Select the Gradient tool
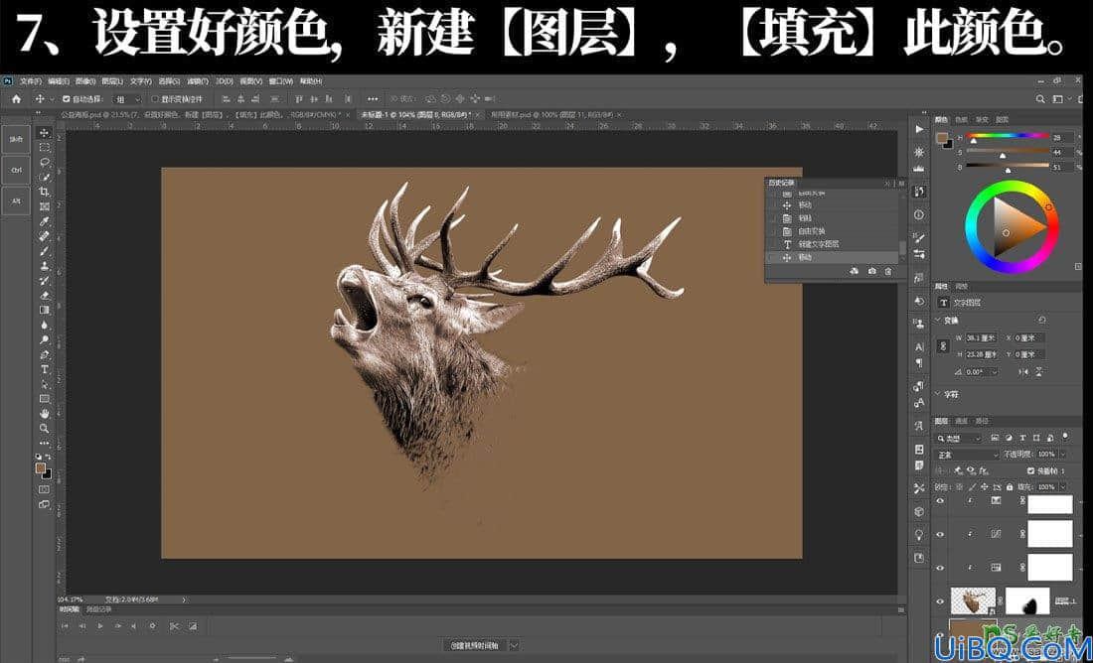The image size is (1093, 663). click(x=45, y=310)
